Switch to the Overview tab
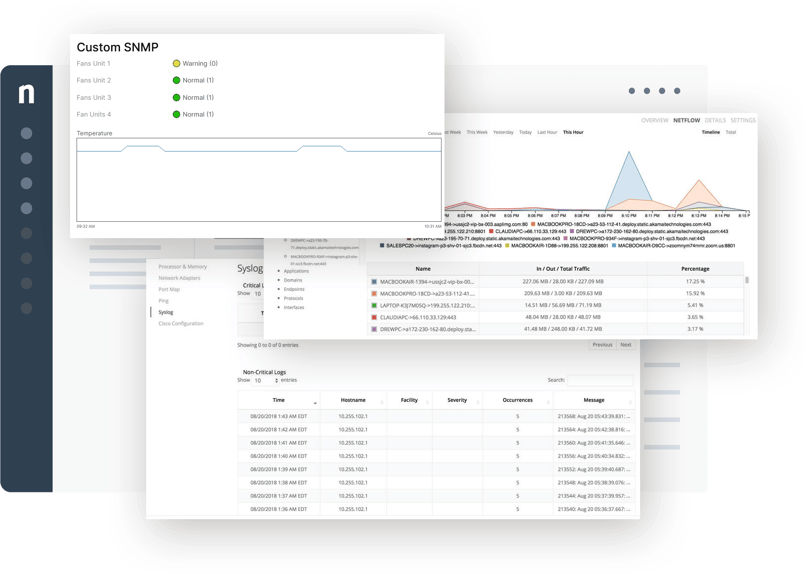The width and height of the screenshot is (808, 574). [x=655, y=120]
